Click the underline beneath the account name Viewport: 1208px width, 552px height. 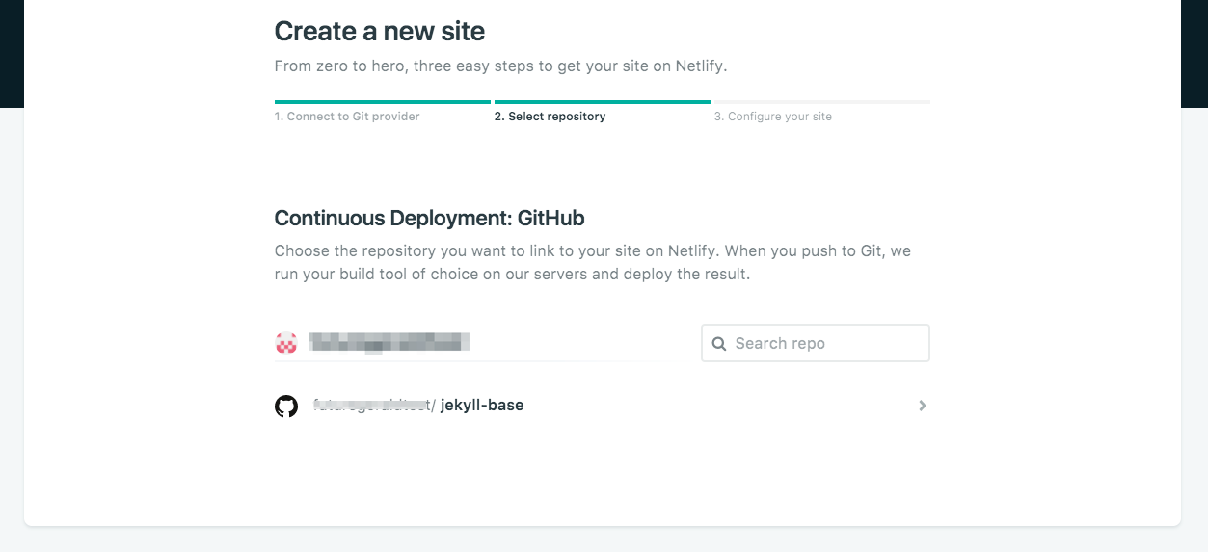tap(472, 361)
